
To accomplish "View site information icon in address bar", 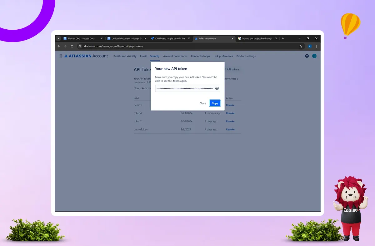I will coord(80,46).
